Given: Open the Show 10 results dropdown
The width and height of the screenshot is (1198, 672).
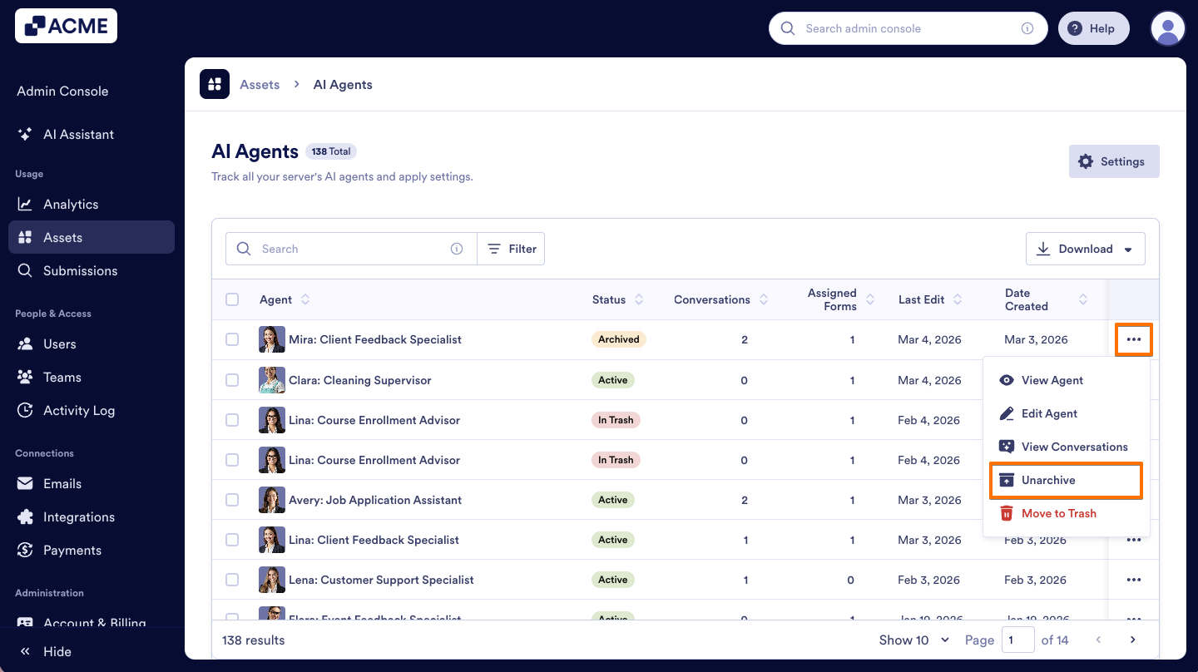Looking at the screenshot, I should point(913,640).
